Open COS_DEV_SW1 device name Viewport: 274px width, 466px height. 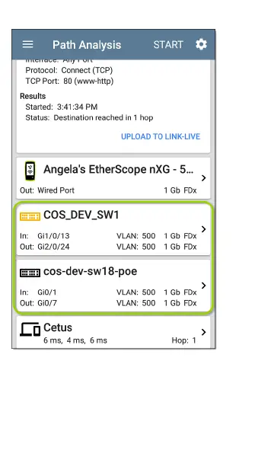coord(81,215)
